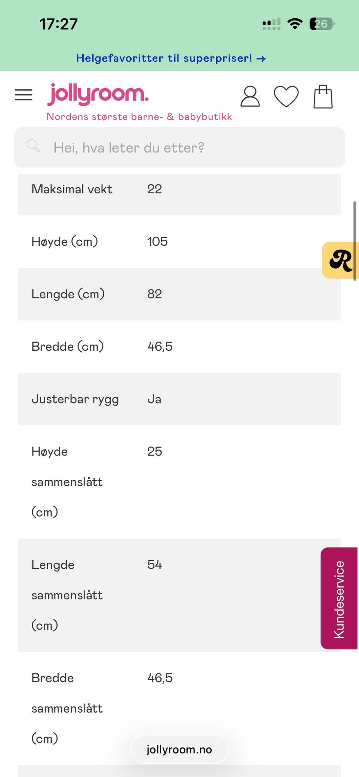Click the 'Hei, hva leter du etter?' search field
359x777 pixels.
pyautogui.click(x=179, y=147)
